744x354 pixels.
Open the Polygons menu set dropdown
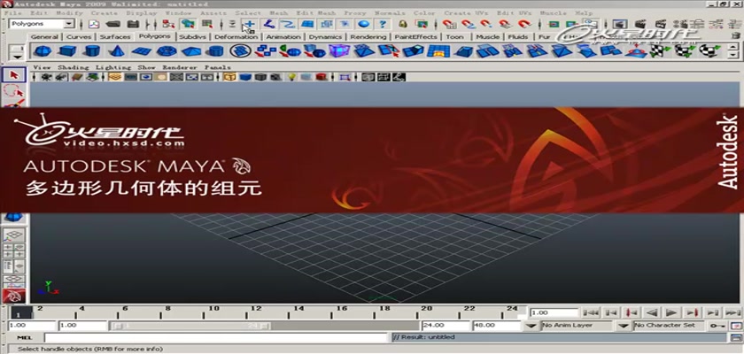(x=69, y=24)
